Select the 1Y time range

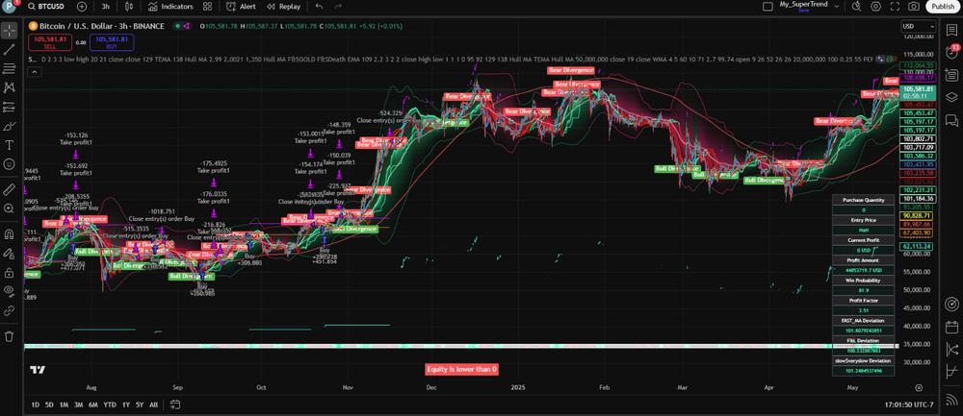[x=126, y=404]
